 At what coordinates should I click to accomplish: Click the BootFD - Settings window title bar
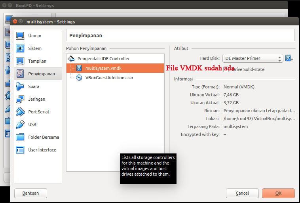pos(144,5)
